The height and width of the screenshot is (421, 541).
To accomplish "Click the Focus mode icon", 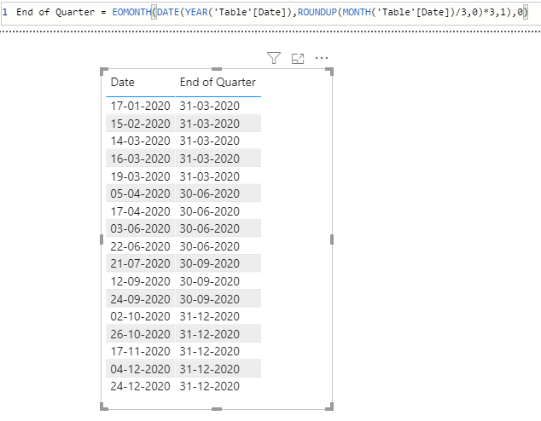I will click(298, 59).
